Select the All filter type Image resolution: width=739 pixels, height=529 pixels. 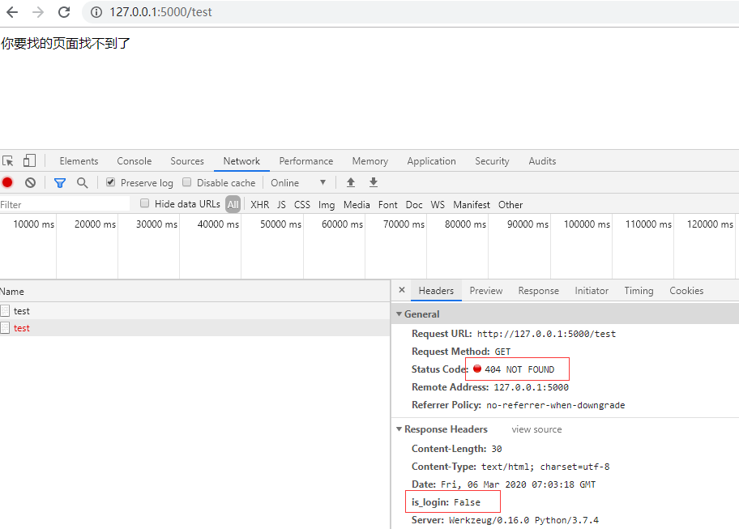233,204
